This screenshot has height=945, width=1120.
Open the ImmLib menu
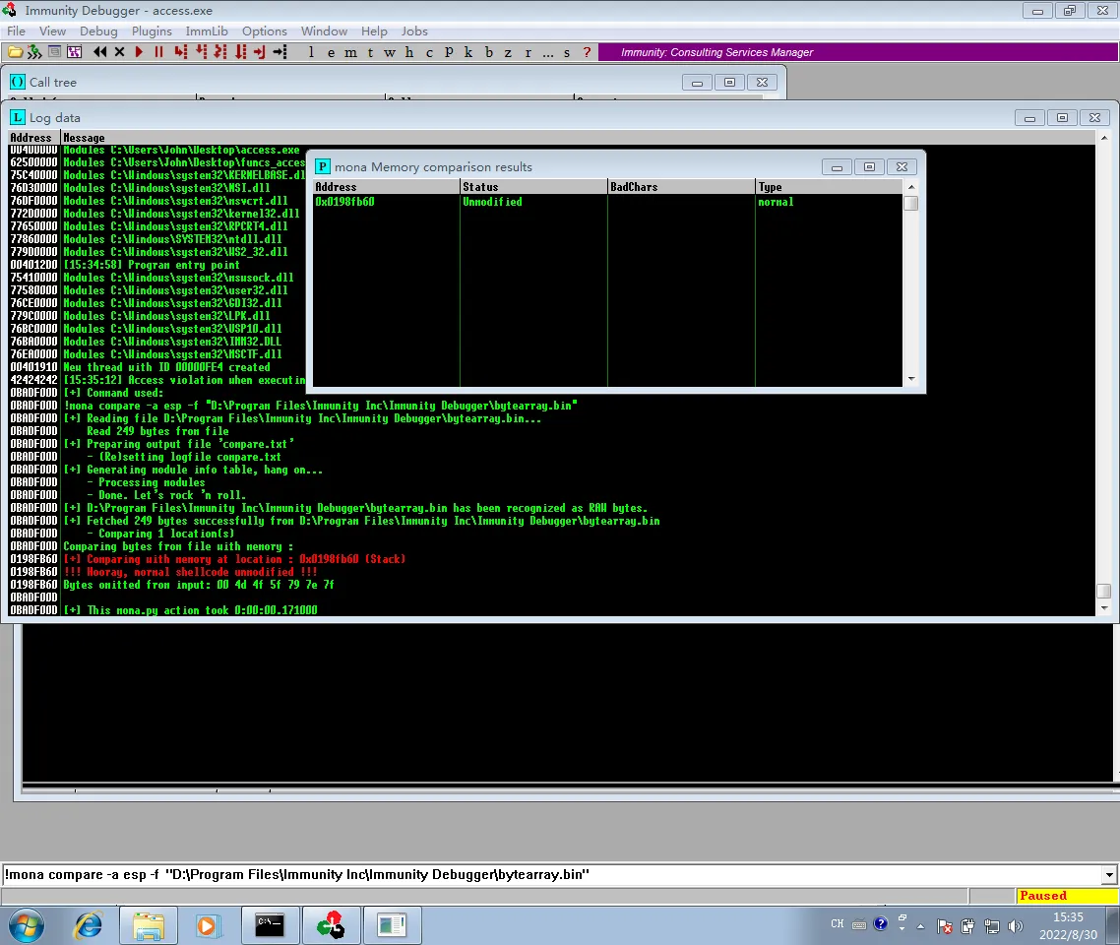[207, 31]
